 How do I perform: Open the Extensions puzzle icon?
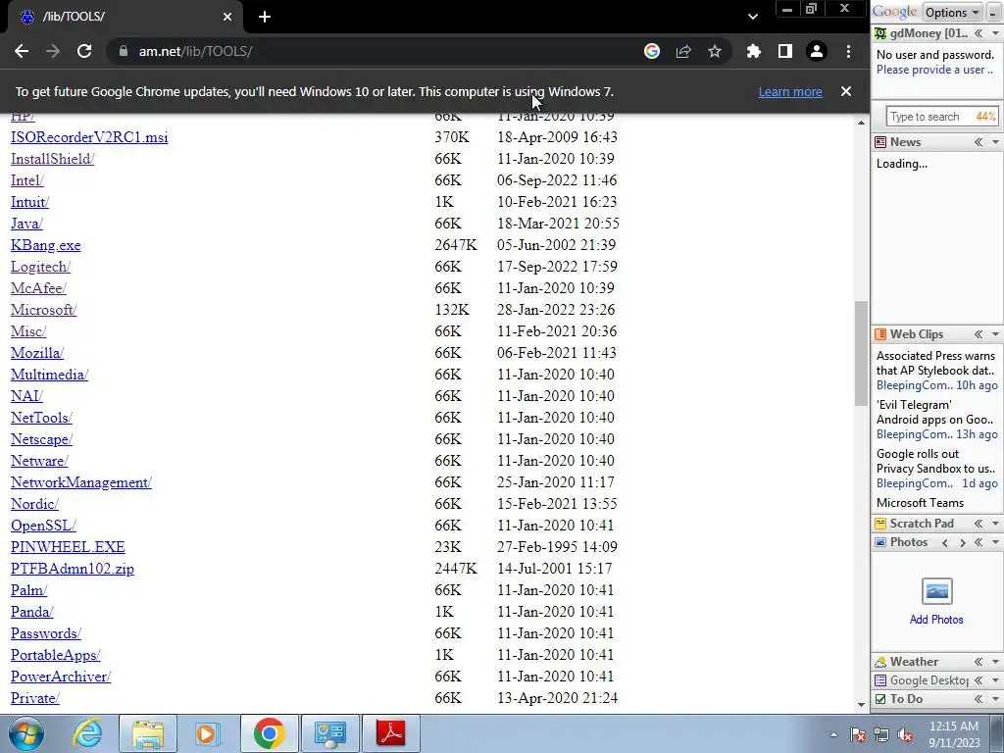tap(754, 51)
